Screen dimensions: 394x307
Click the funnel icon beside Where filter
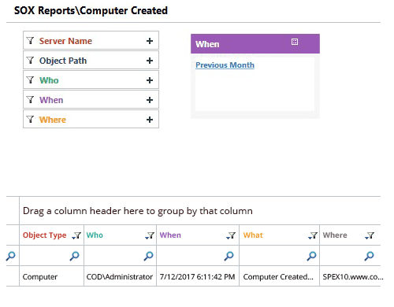pyautogui.click(x=31, y=120)
